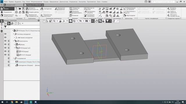Open File Explorer from the taskbar
Viewport: 186px width, 104px height.
(x=17, y=102)
